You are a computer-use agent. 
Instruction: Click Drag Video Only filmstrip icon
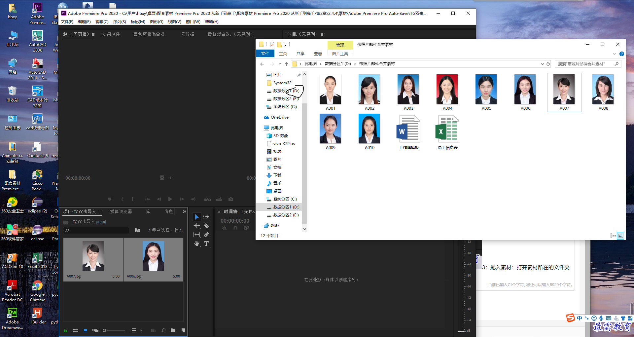162,178
